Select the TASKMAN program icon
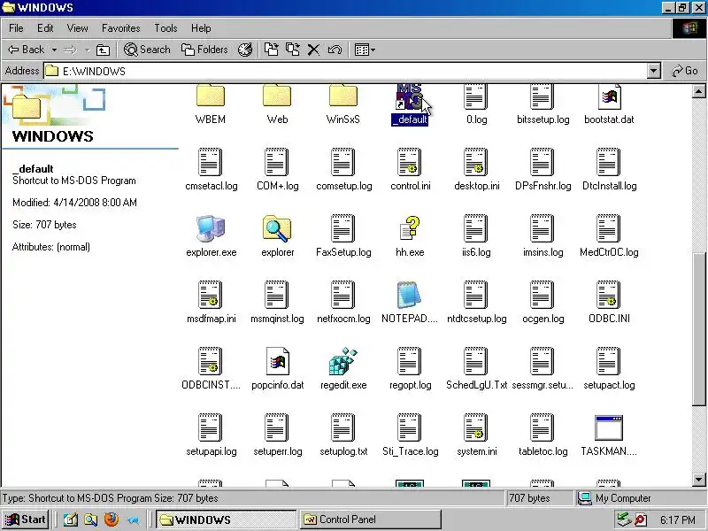Screen dimensions: 708x531 [x=609, y=427]
